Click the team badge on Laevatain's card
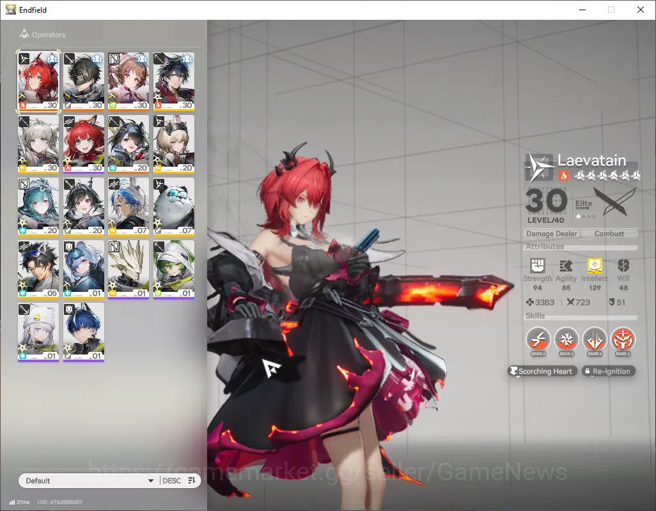 point(52,58)
